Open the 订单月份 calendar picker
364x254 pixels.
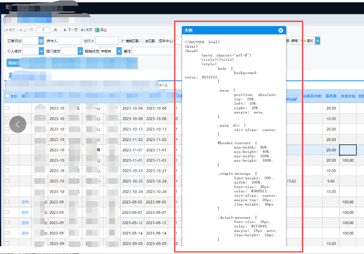click(41, 41)
